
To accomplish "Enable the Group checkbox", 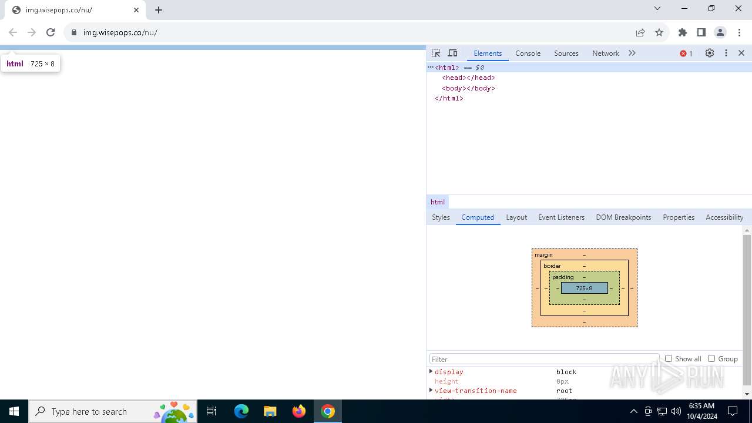I will [x=711, y=358].
